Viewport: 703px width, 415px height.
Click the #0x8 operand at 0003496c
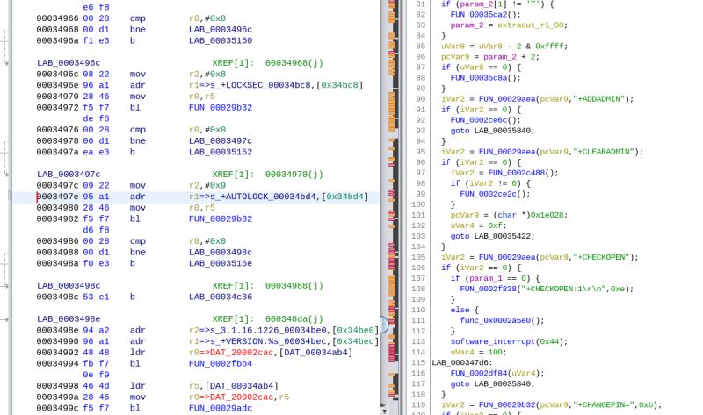point(217,75)
